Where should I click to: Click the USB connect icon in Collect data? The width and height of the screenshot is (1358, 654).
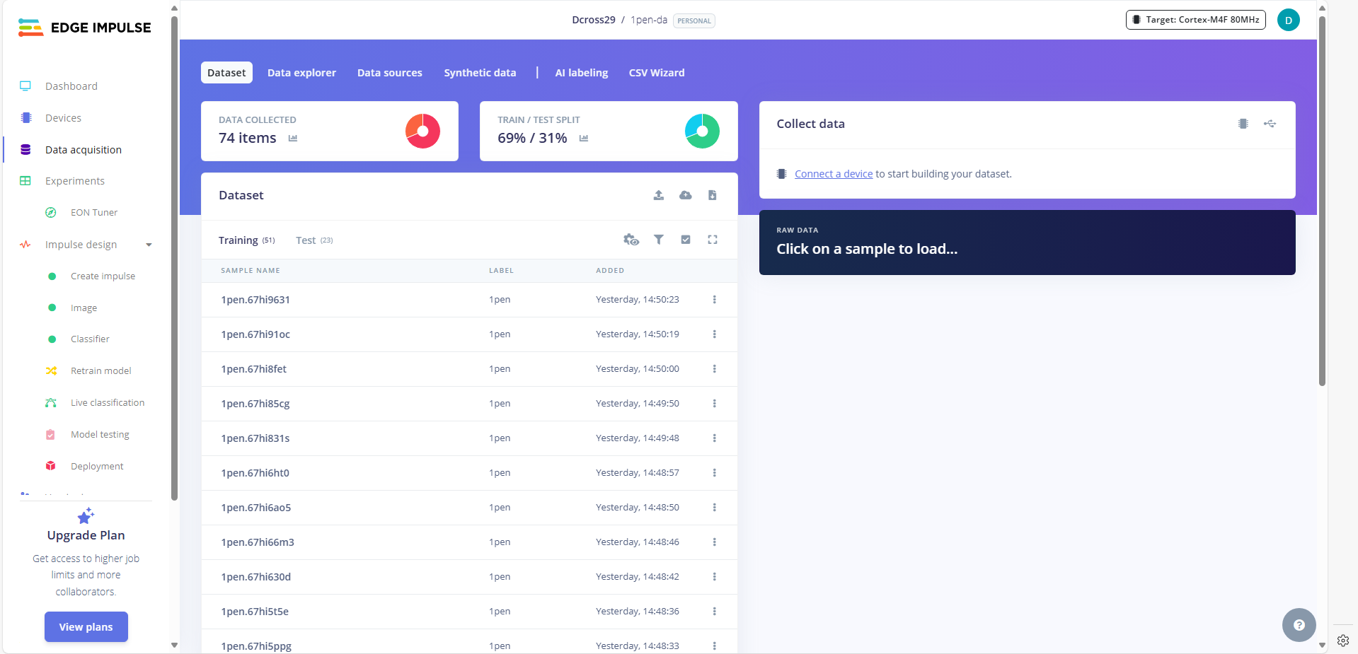point(1270,124)
